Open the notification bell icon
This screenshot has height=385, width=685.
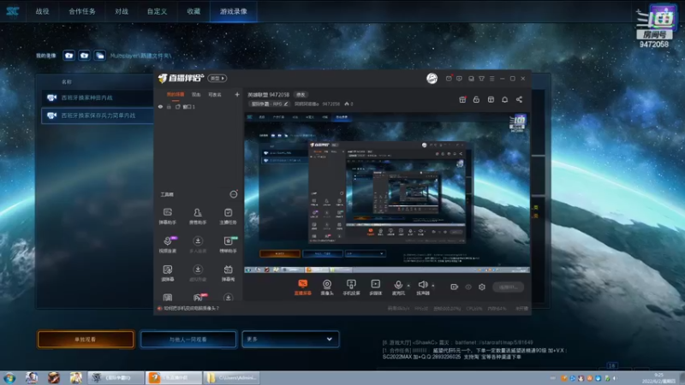point(504,99)
